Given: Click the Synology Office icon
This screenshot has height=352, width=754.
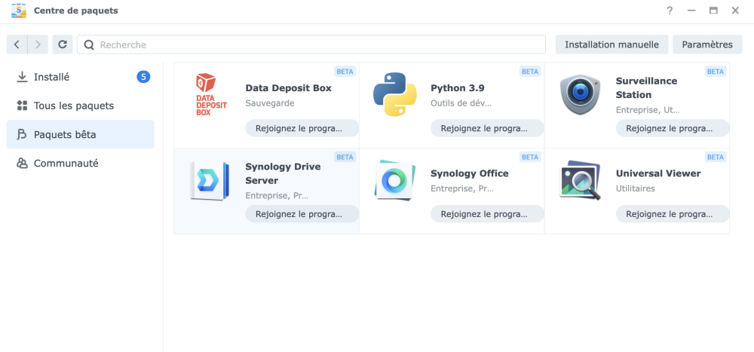Looking at the screenshot, I should click(x=394, y=181).
